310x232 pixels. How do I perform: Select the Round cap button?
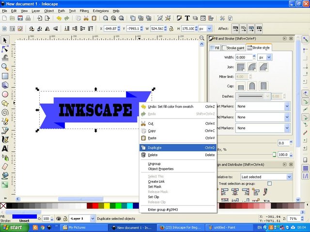(x=252, y=86)
